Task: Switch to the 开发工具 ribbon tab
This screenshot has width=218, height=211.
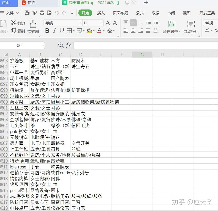Action: (x=207, y=13)
